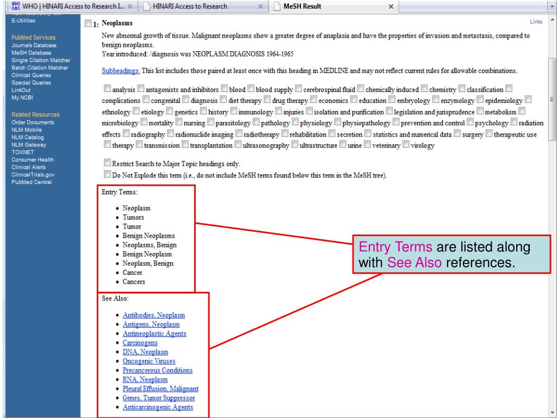Check the radiotherapy subheading

point(239,133)
